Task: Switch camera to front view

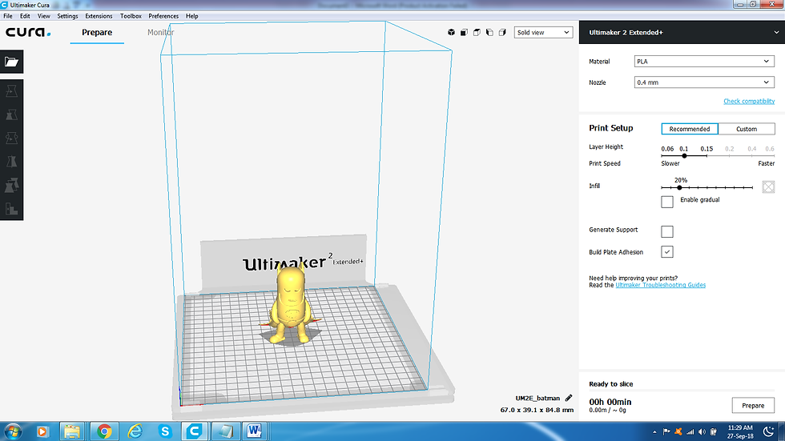Action: click(x=464, y=33)
